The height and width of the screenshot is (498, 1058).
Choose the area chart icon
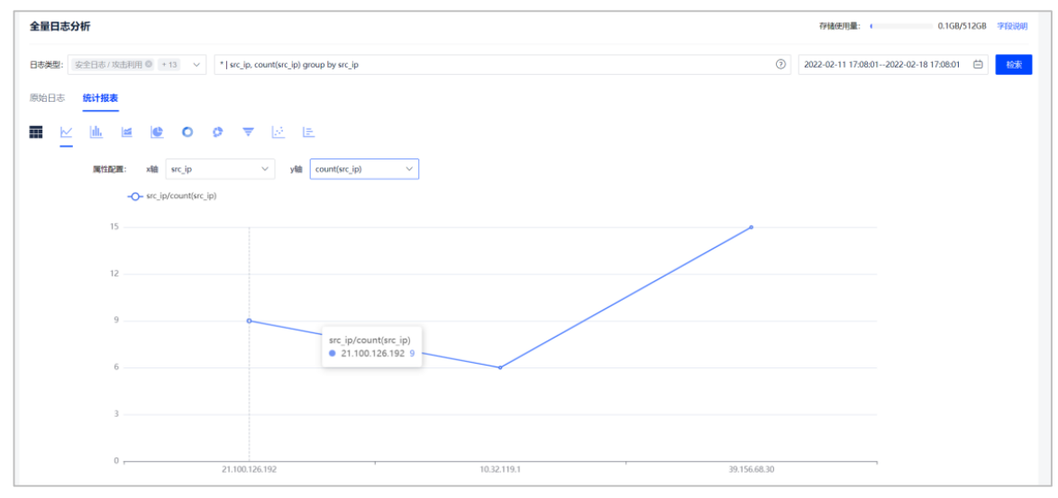pyautogui.click(x=126, y=132)
